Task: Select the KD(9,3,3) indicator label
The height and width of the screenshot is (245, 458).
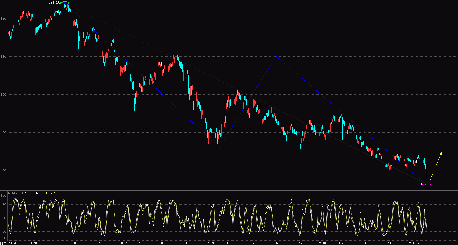Action: [x=15, y=193]
